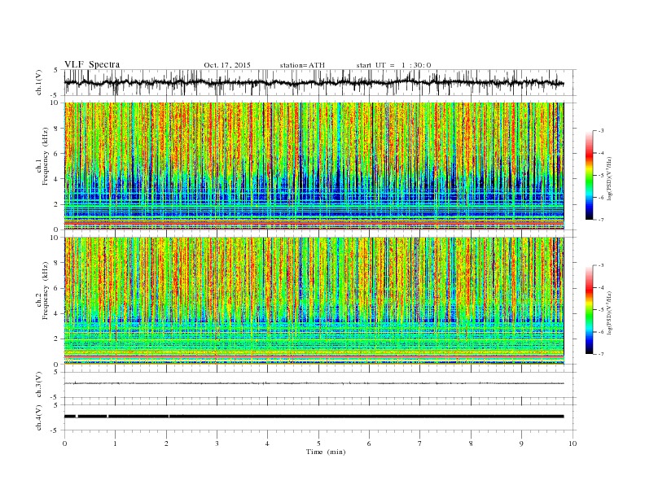Click the "ch.3(V)" axis label
The height and width of the screenshot is (498, 645).
(x=39, y=385)
